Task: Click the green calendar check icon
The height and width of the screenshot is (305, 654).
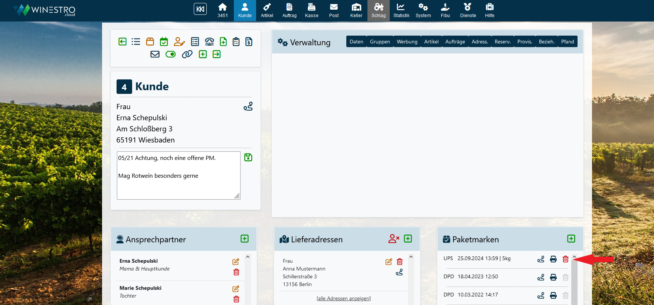Action: [164, 42]
